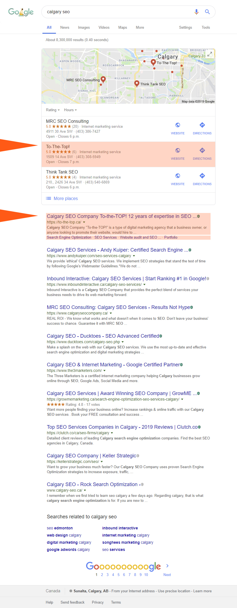Click shield icon beside MRC SEO Consulting result title
Image resolution: width=237 pixels, height=608 pixels.
(x=192, y=307)
